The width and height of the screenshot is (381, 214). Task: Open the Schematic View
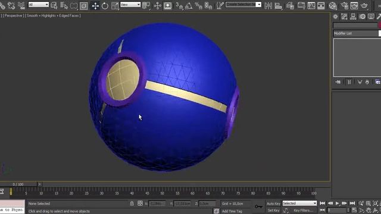pyautogui.click(x=321, y=5)
